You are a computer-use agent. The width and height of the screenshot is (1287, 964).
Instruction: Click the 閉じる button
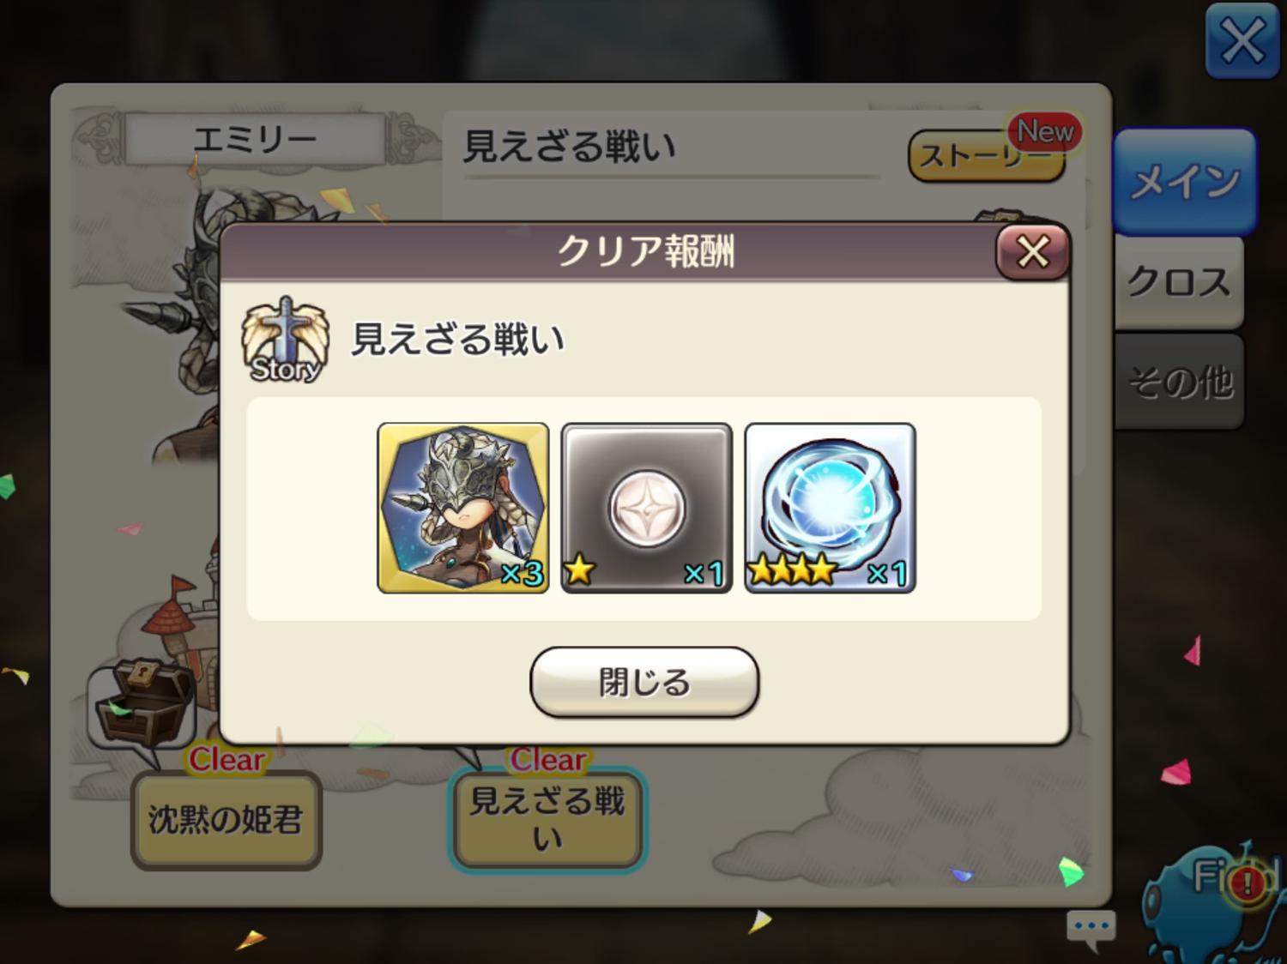click(x=644, y=682)
